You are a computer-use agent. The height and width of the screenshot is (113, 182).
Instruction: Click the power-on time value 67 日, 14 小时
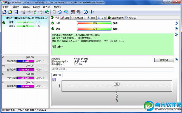click(81, 59)
